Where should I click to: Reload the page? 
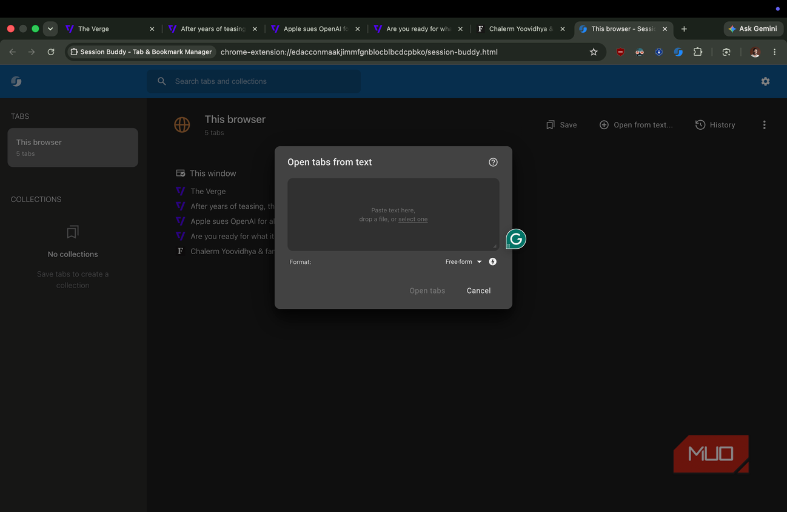pyautogui.click(x=51, y=52)
